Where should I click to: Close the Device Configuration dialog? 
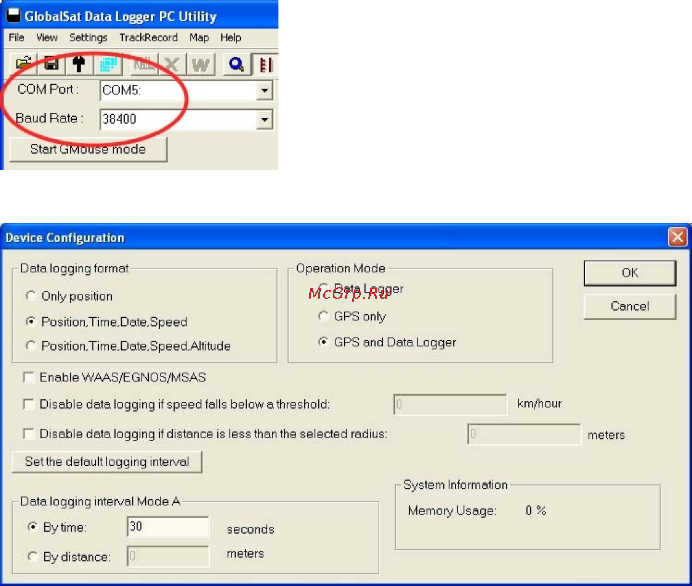tap(678, 237)
